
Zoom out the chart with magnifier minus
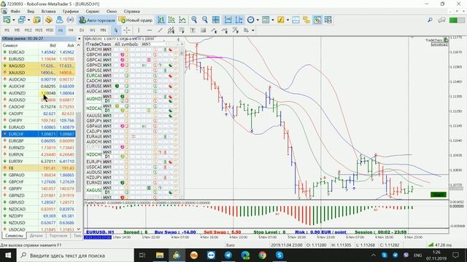205,20
